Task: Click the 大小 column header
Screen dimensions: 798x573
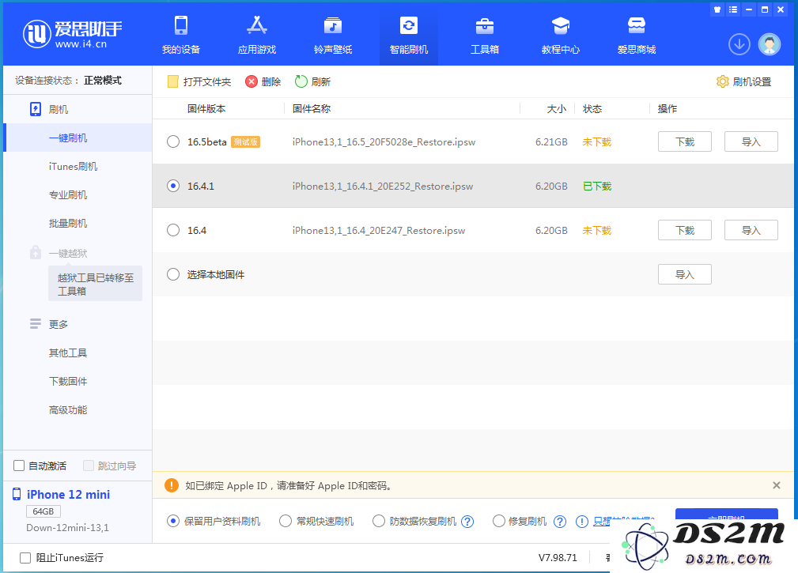Action: (x=556, y=109)
